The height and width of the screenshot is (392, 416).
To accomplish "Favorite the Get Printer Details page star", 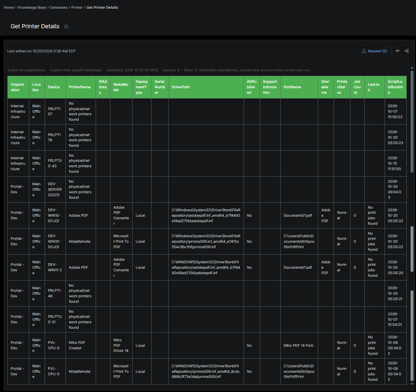I will tap(66, 27).
